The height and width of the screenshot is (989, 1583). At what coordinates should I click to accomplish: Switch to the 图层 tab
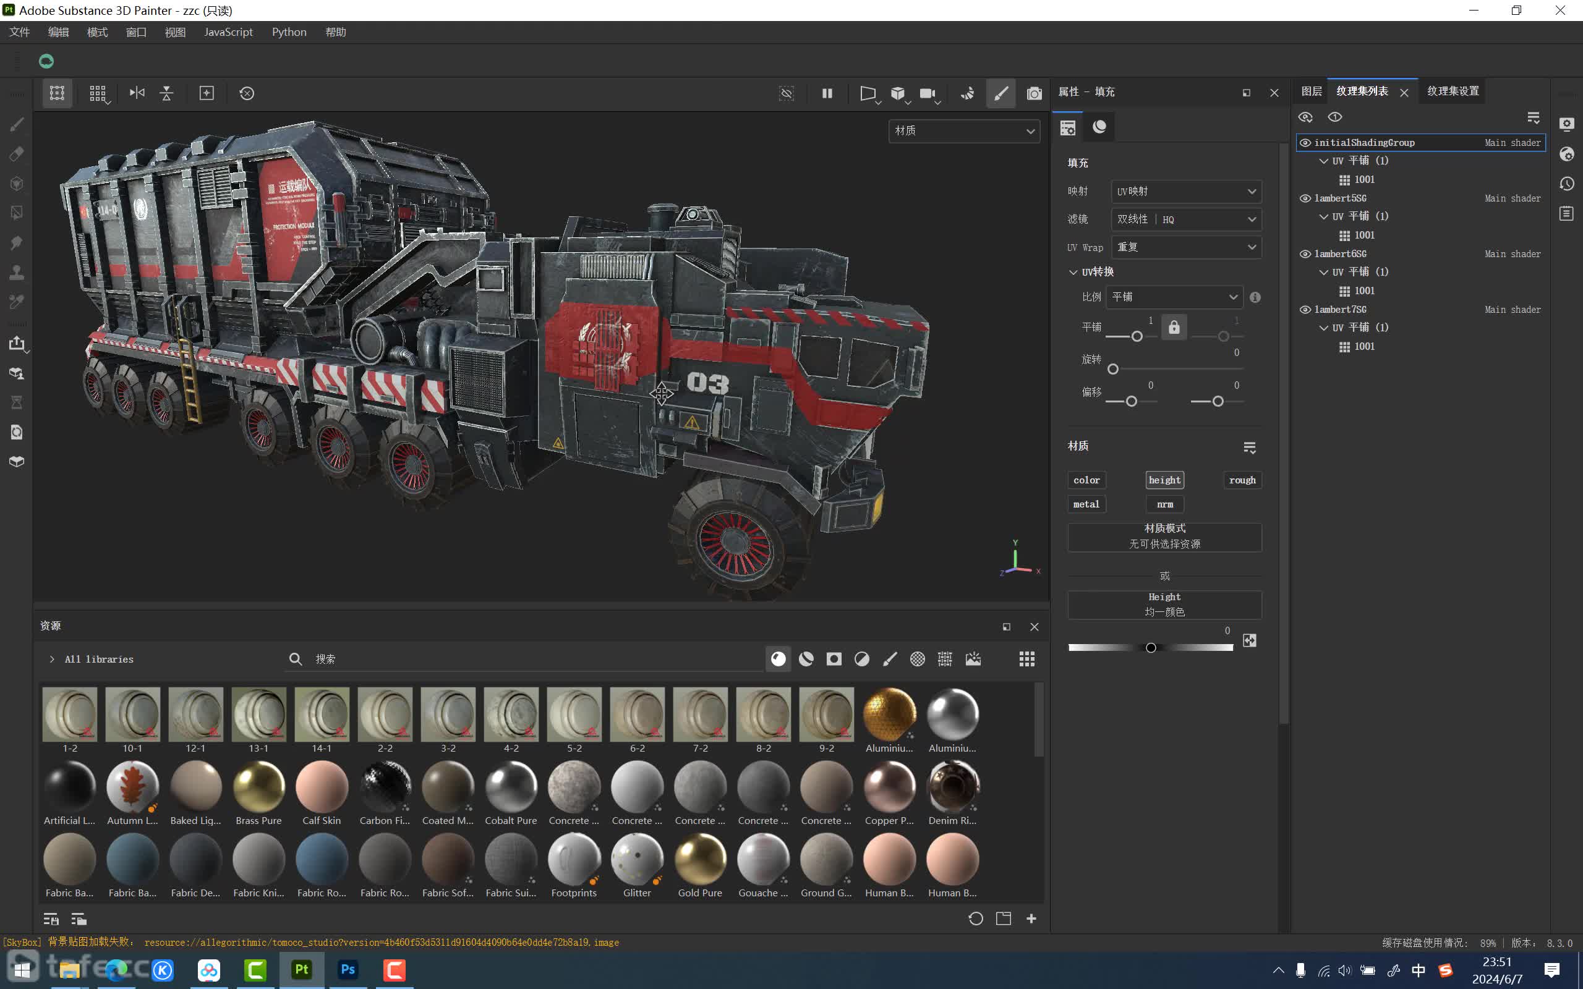pyautogui.click(x=1311, y=91)
